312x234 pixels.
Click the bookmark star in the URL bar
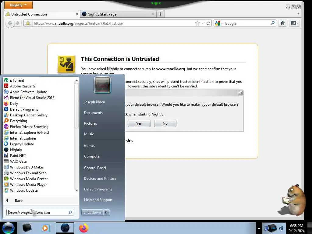[x=197, y=23]
